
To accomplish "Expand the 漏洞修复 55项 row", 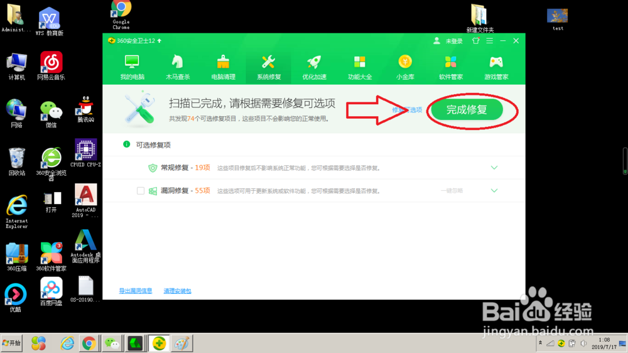I will tap(494, 191).
